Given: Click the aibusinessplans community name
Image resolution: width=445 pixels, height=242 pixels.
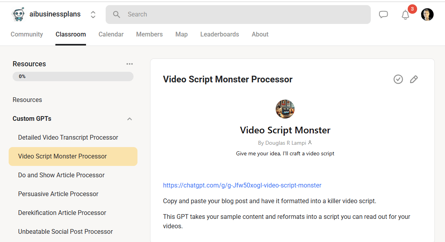Looking at the screenshot, I should (55, 14).
